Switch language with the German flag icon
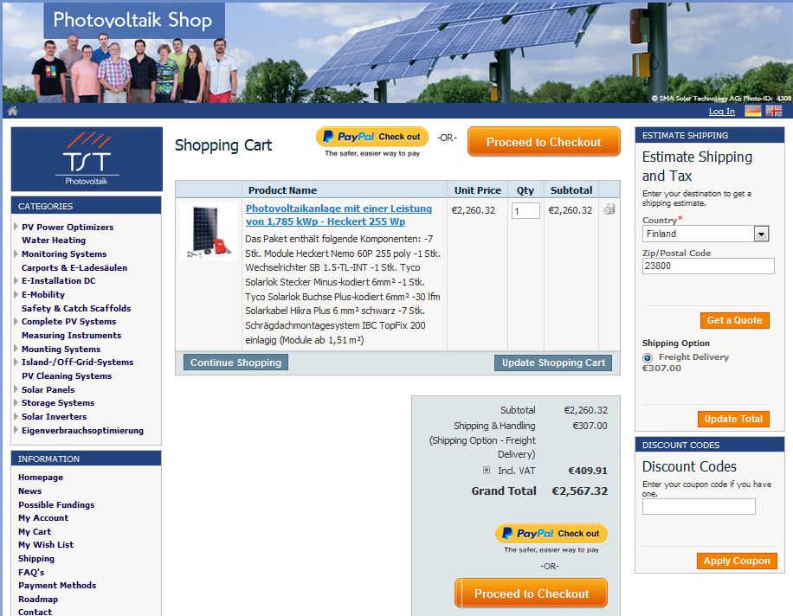The height and width of the screenshot is (616, 793). coord(753,111)
